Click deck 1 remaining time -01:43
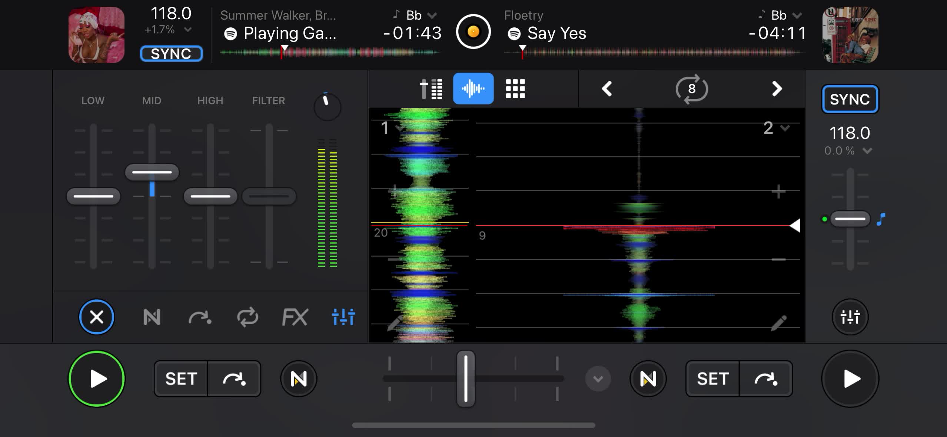This screenshot has width=947, height=437. click(412, 33)
